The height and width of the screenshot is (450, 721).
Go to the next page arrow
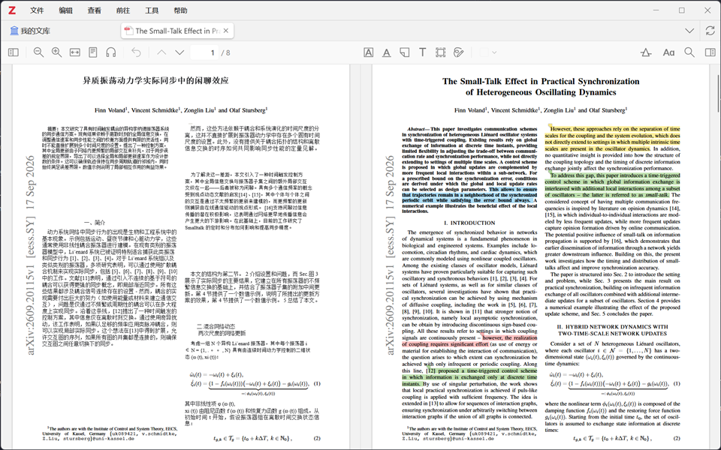click(179, 52)
